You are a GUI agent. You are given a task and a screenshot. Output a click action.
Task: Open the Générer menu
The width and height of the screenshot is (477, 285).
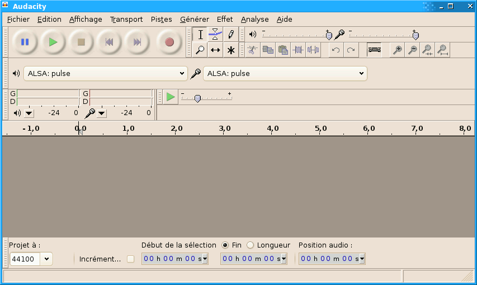tap(195, 20)
